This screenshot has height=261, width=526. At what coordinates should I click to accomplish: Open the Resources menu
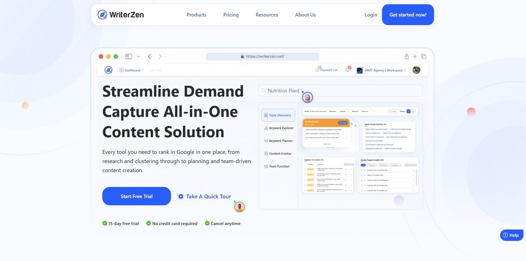[x=267, y=15]
